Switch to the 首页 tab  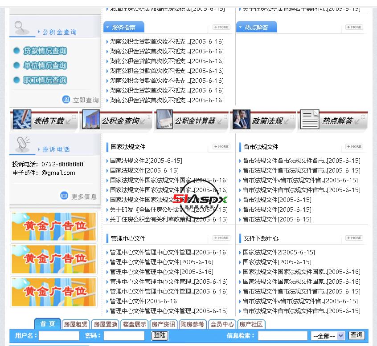48,324
